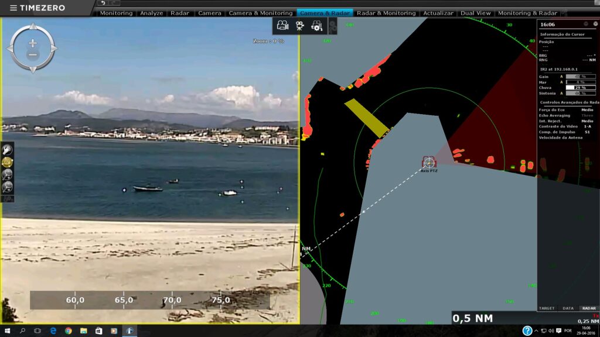
Task: Select the magnifier zoom-in tool
Action: (x=7, y=174)
